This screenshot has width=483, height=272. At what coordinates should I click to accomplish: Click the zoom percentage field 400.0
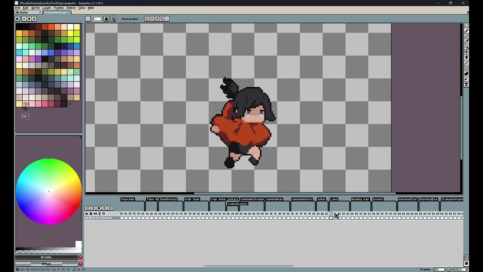tap(459, 269)
